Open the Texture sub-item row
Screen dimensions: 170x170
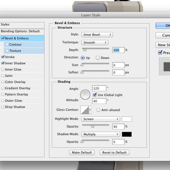coord(24,51)
